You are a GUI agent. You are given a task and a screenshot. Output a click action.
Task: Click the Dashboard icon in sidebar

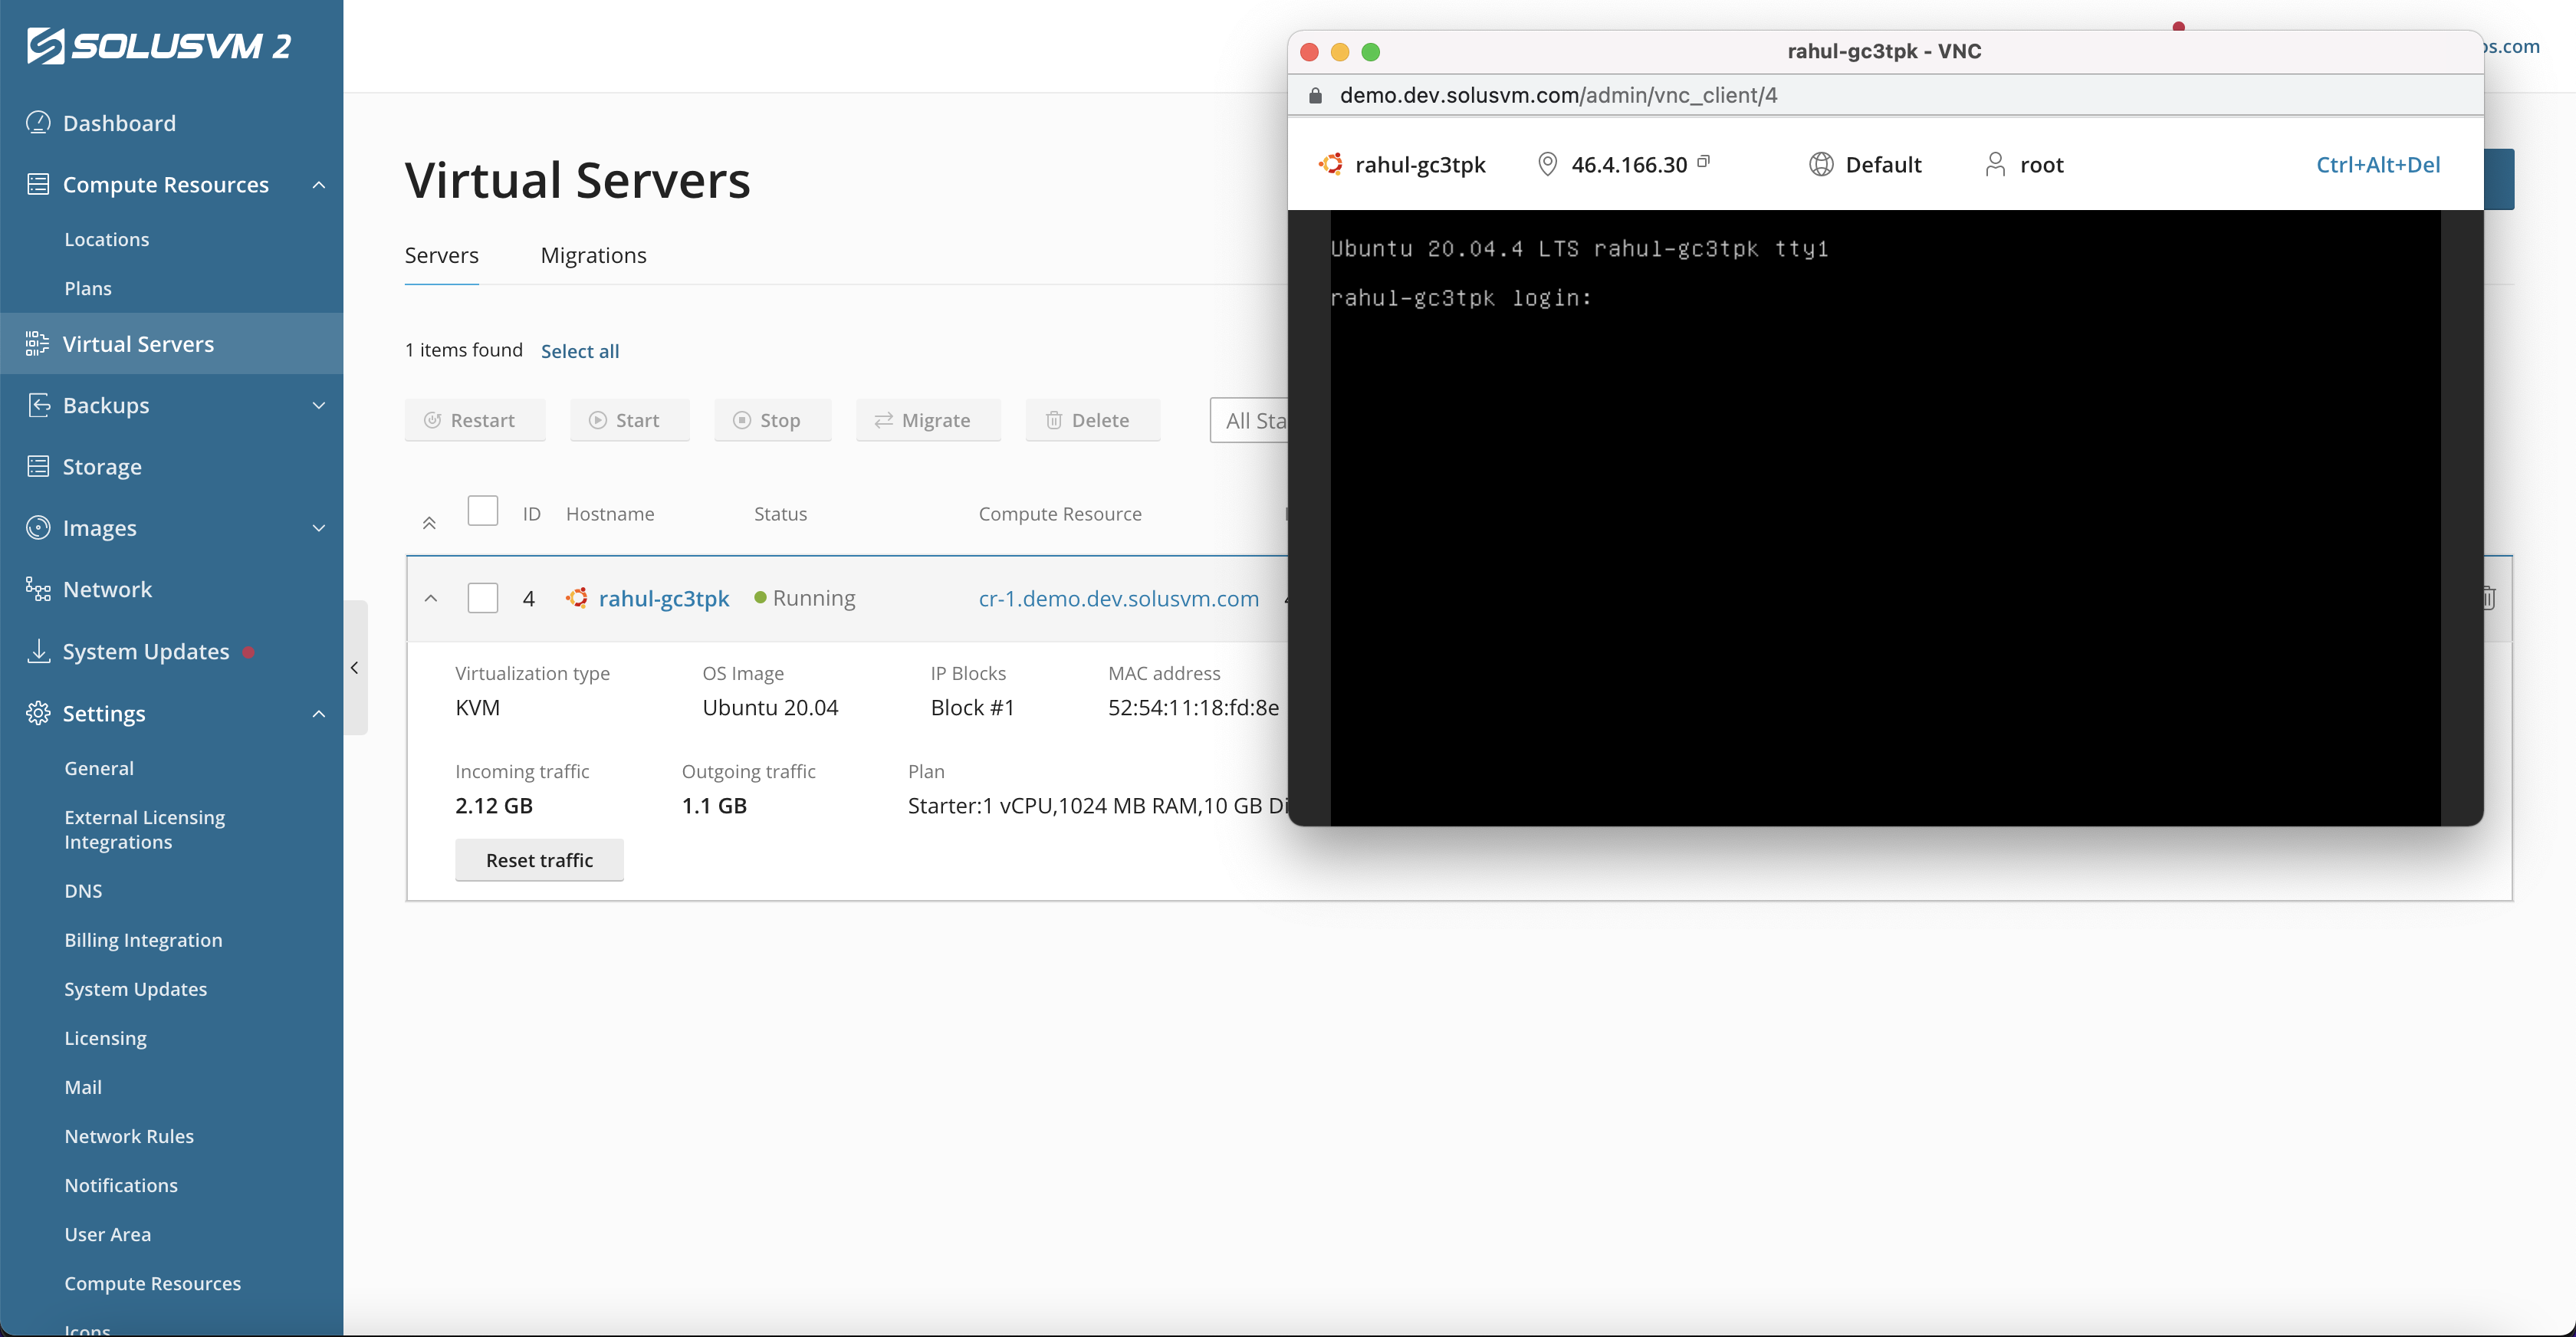[x=38, y=123]
